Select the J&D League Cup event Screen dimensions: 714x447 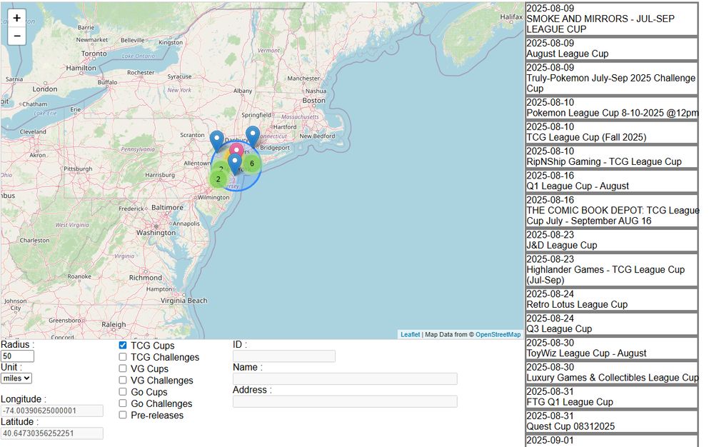pyautogui.click(x=612, y=241)
